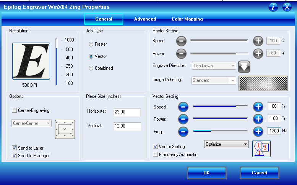
Task: Open the info button in title bar
Action: pos(273,7)
